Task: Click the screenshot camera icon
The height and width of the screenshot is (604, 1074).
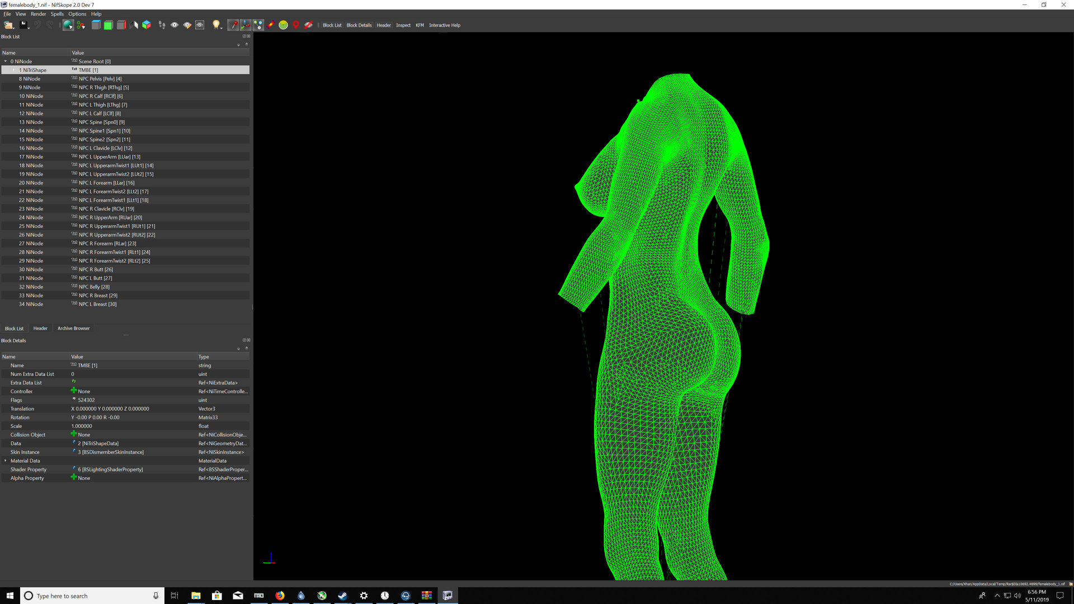Action: tap(200, 25)
